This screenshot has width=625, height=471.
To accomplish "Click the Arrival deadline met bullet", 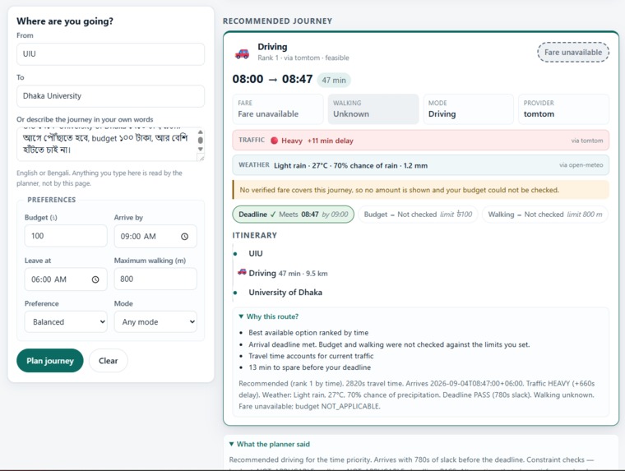I will coord(389,344).
